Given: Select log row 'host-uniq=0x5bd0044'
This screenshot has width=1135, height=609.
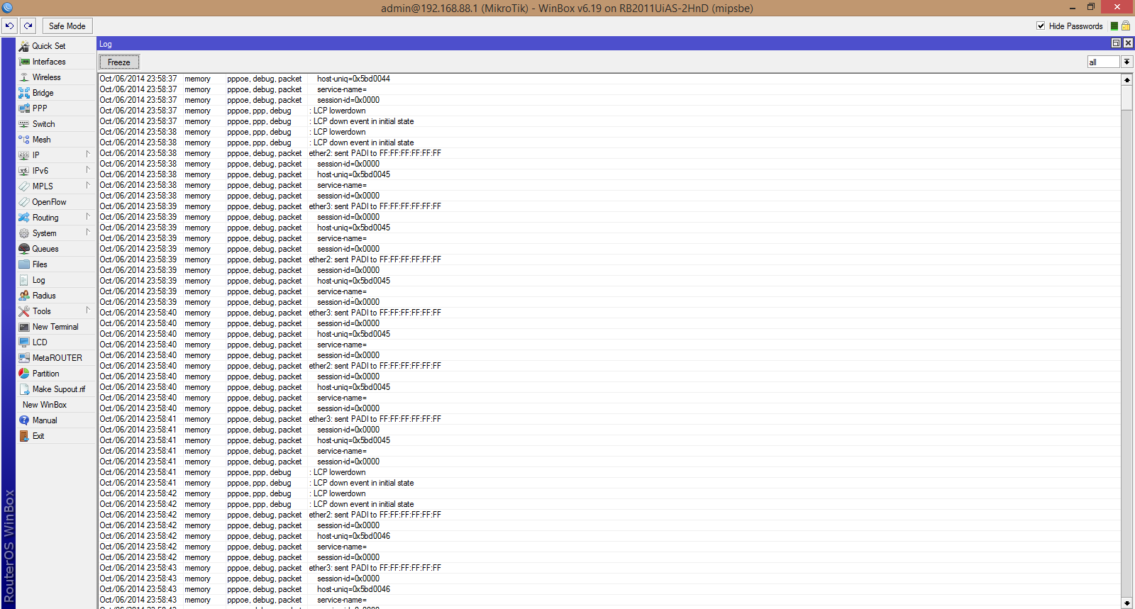Looking at the screenshot, I should pos(609,79).
